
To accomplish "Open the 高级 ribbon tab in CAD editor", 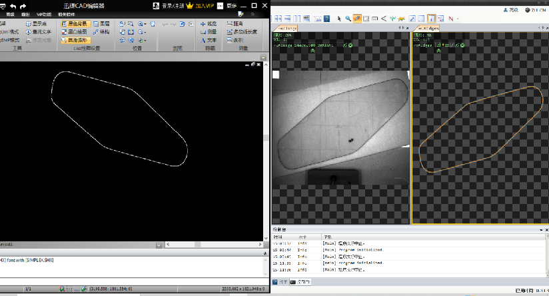I will [10, 15].
